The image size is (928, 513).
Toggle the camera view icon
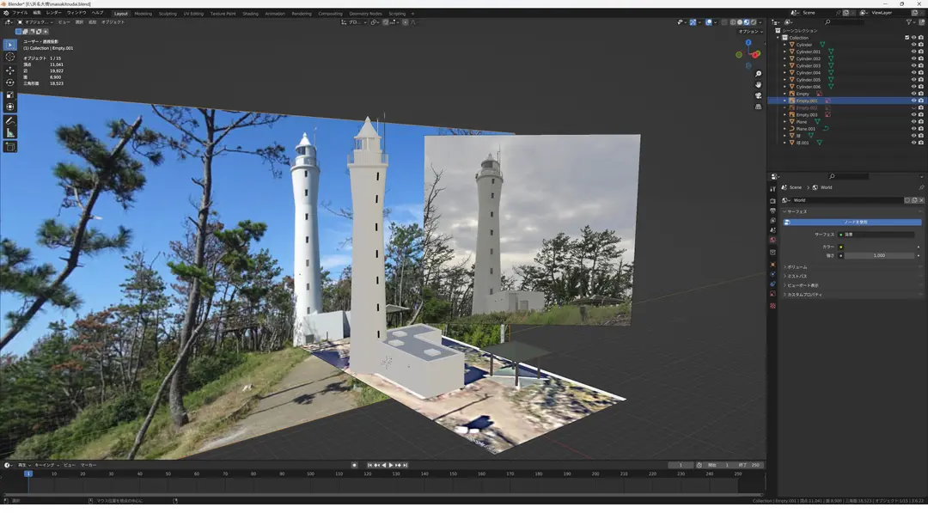(x=758, y=95)
